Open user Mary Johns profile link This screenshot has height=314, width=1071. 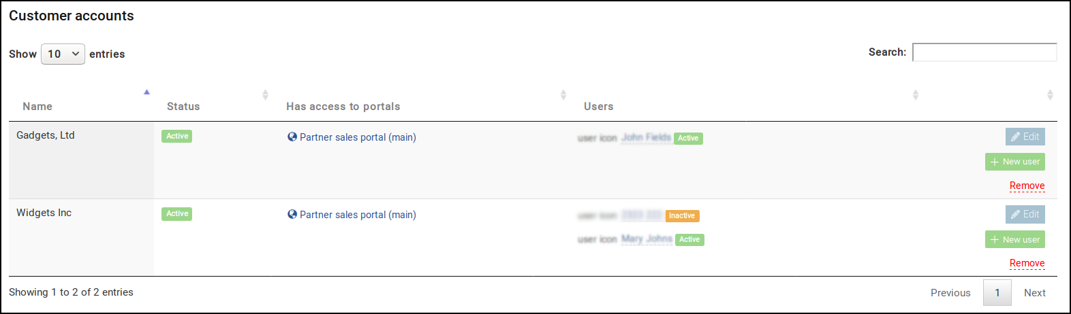pyautogui.click(x=647, y=239)
